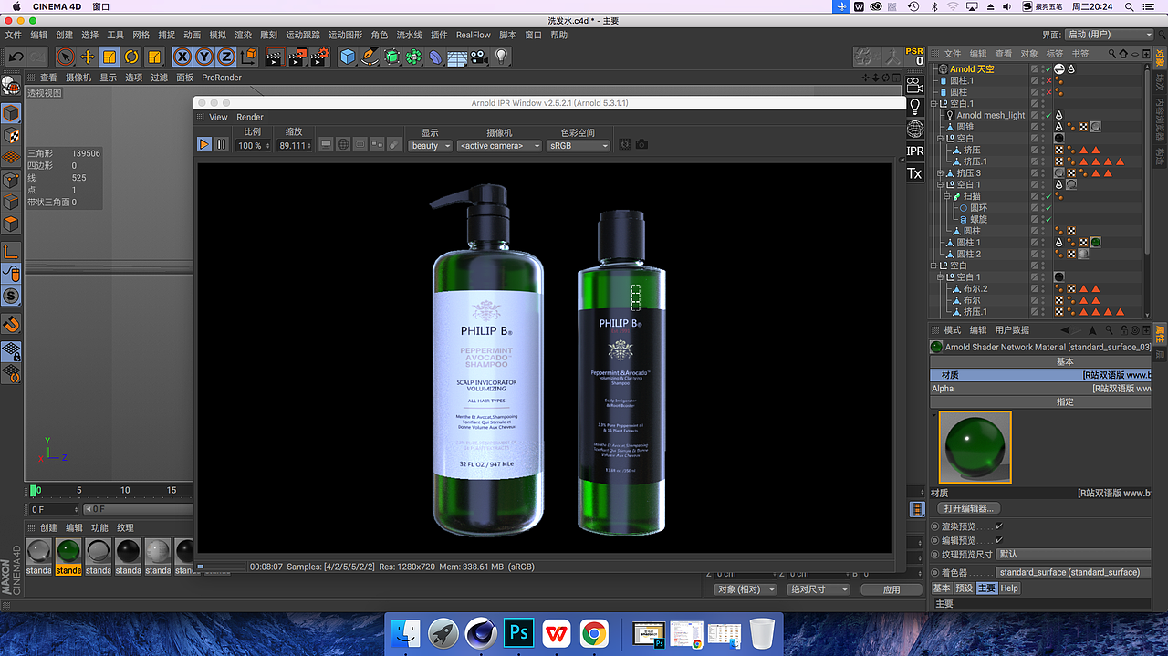Open the 对象 (相对) coordinate dropdown
Screen dimensions: 1168x656
coord(746,589)
